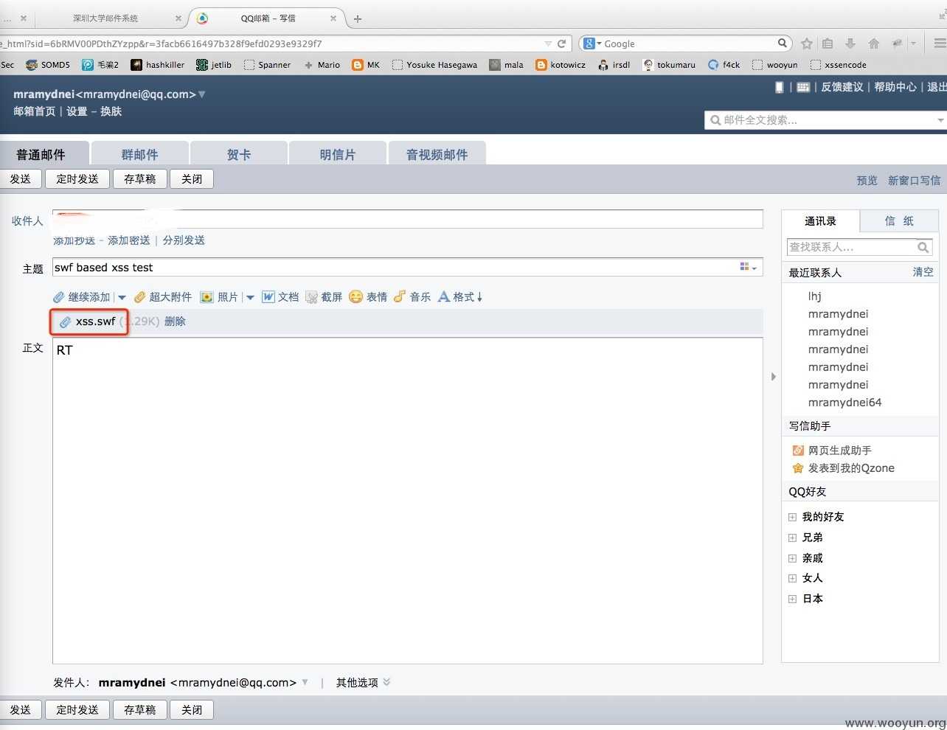Switch to the 深圳大学邮件系统 browser tab
Screen dimensions: 947x730
tap(105, 18)
